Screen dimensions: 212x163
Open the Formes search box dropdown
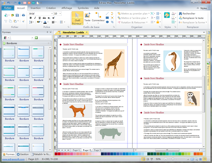coord(32,37)
